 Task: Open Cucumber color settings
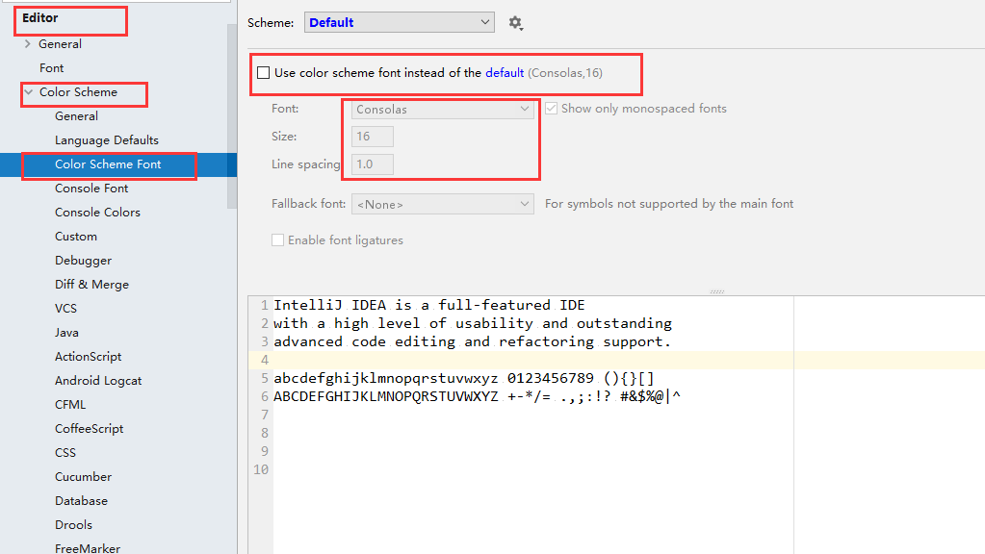(83, 477)
